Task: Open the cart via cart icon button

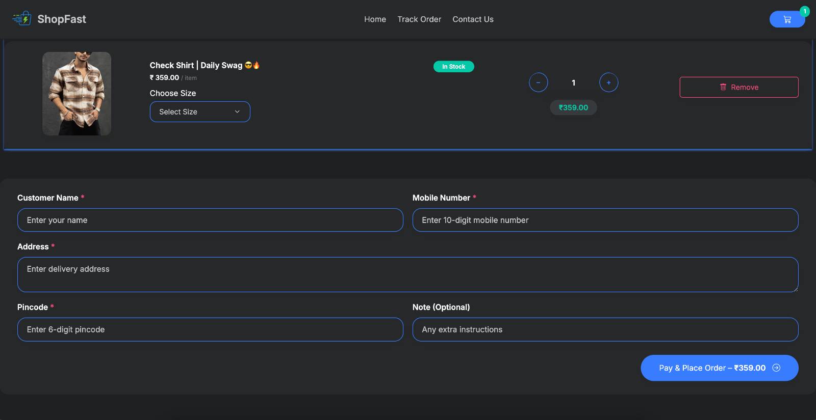Action: pos(786,19)
